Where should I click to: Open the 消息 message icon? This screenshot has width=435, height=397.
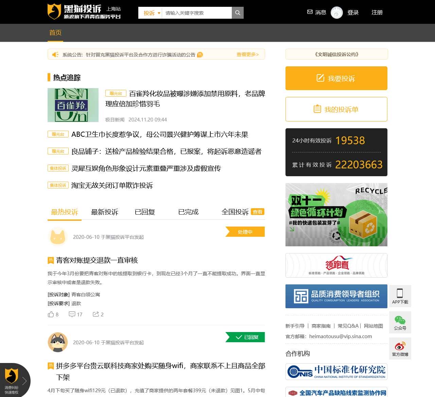[x=310, y=12]
